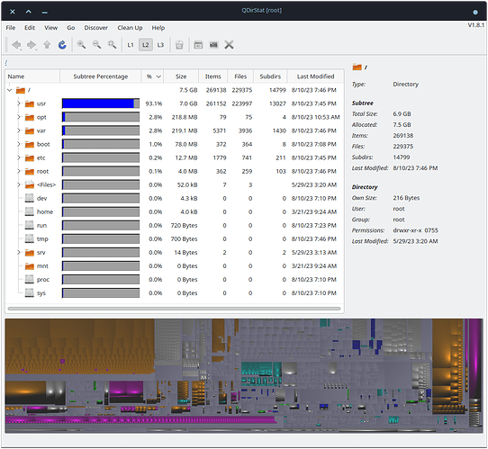Click the / breadcrumb path link
This screenshot has width=488, height=449.
click(6, 63)
